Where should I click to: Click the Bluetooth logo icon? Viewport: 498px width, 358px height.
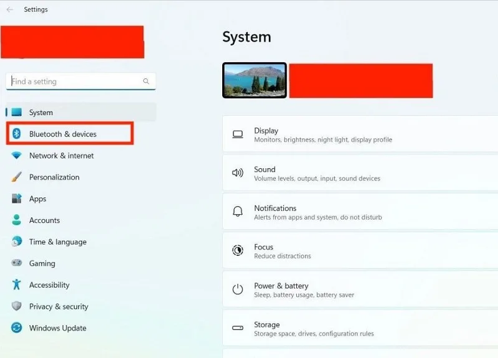pyautogui.click(x=17, y=134)
